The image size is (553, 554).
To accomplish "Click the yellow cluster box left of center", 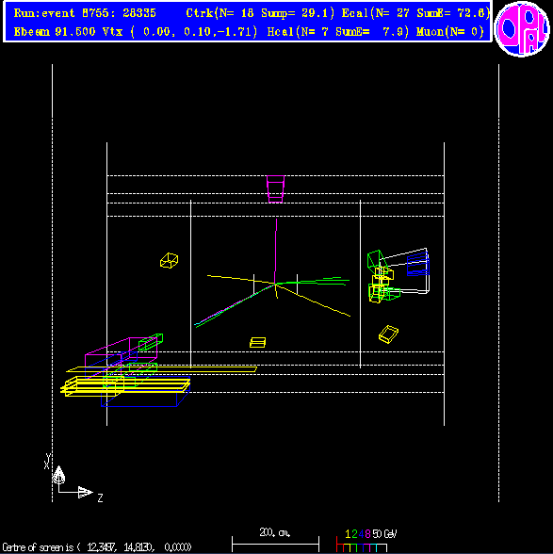I will coord(169,261).
